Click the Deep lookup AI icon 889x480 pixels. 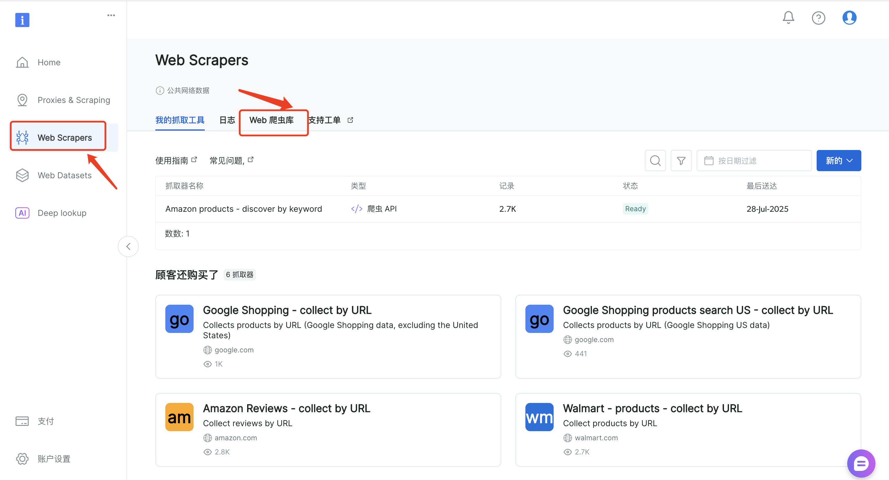pyautogui.click(x=22, y=213)
